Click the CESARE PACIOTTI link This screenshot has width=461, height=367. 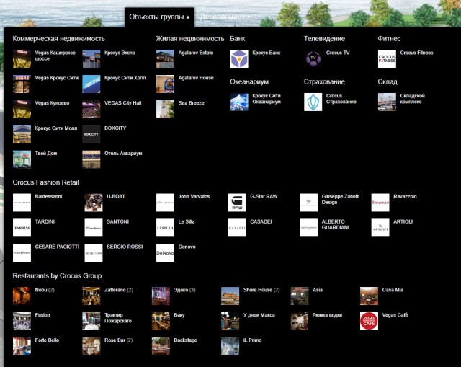click(x=57, y=247)
